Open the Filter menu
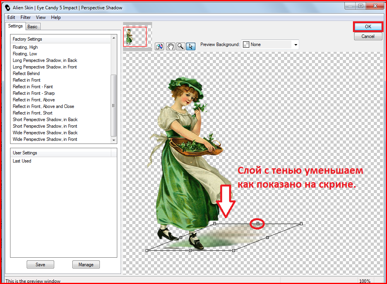Image resolution: width=387 pixels, height=284 pixels. click(x=26, y=17)
